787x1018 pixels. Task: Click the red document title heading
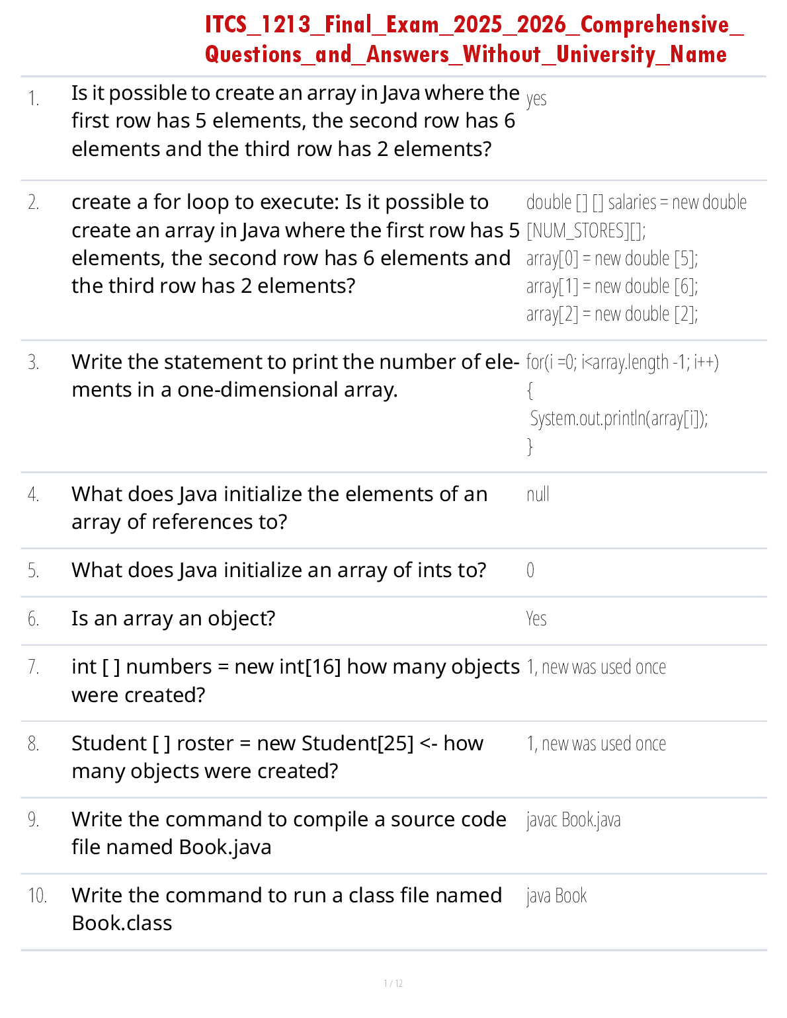[x=474, y=39]
